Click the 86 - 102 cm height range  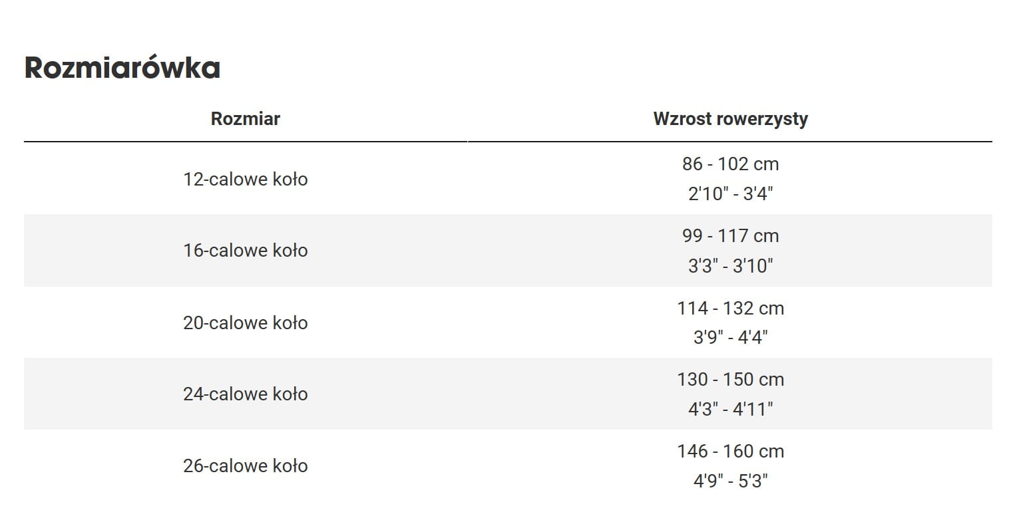click(x=730, y=164)
